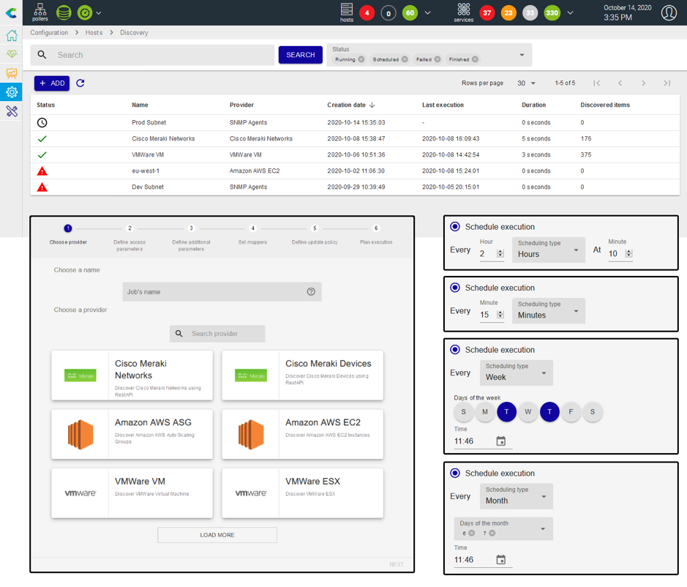Click the help icon in Job's name field
Screen dimensions: 687x587
click(311, 291)
